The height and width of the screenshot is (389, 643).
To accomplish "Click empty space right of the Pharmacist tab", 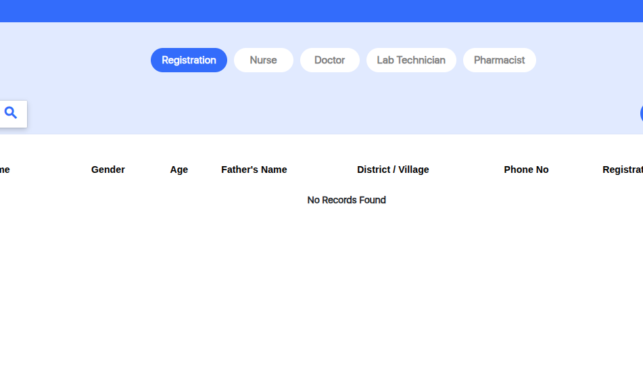I will 588,60.
